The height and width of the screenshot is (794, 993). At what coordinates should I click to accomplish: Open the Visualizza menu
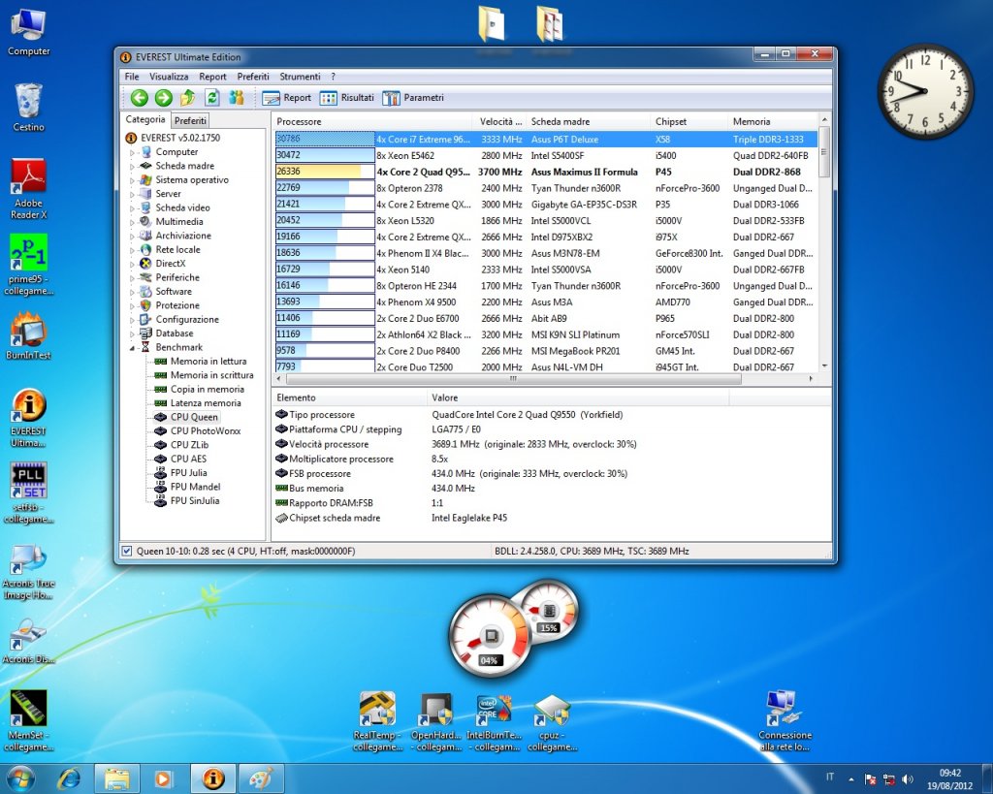tap(169, 77)
